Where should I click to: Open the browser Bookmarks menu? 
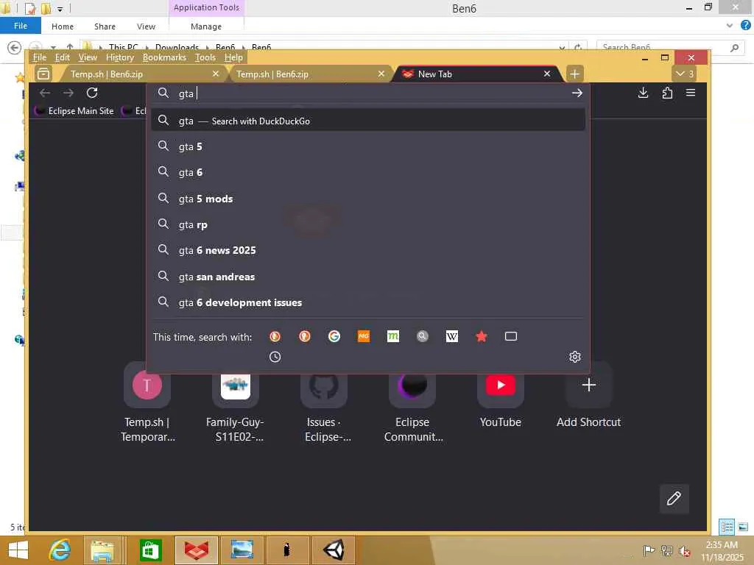click(x=164, y=57)
